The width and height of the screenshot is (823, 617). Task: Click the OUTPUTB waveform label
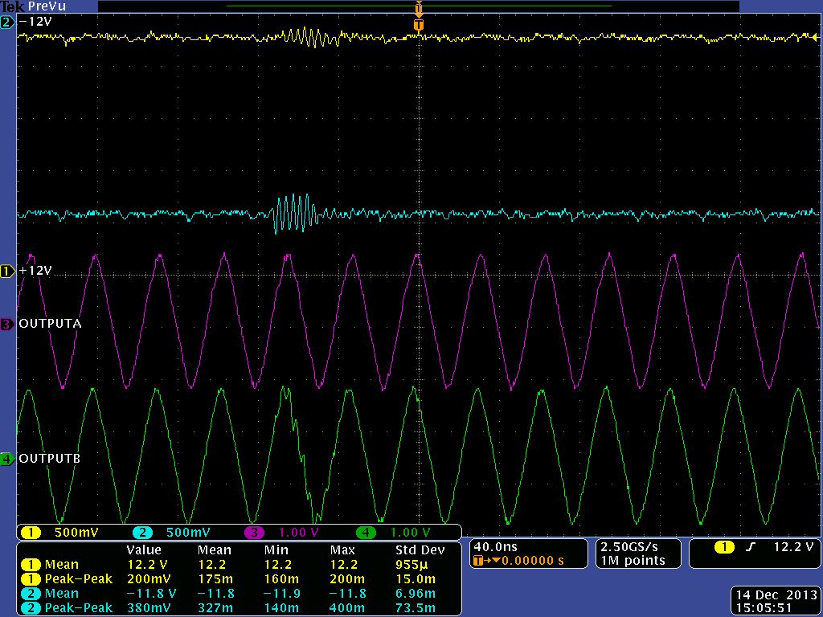(49, 458)
